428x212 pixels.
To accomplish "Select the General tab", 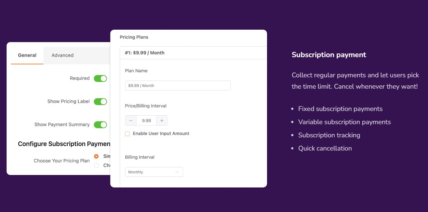I will (x=27, y=55).
